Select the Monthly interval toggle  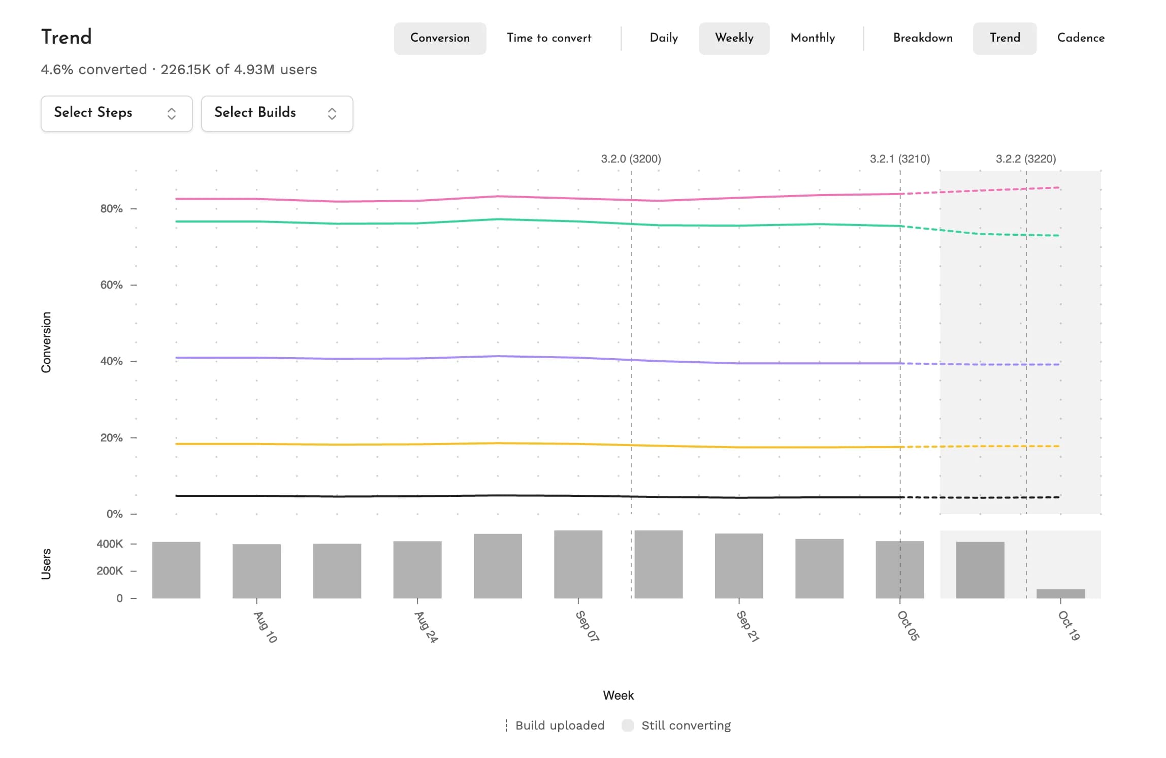[813, 38]
